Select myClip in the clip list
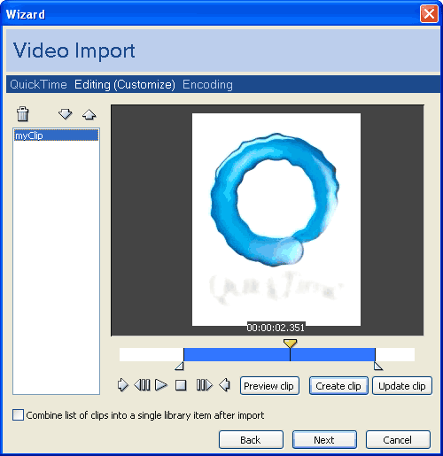Image resolution: width=443 pixels, height=456 pixels. tap(56, 135)
